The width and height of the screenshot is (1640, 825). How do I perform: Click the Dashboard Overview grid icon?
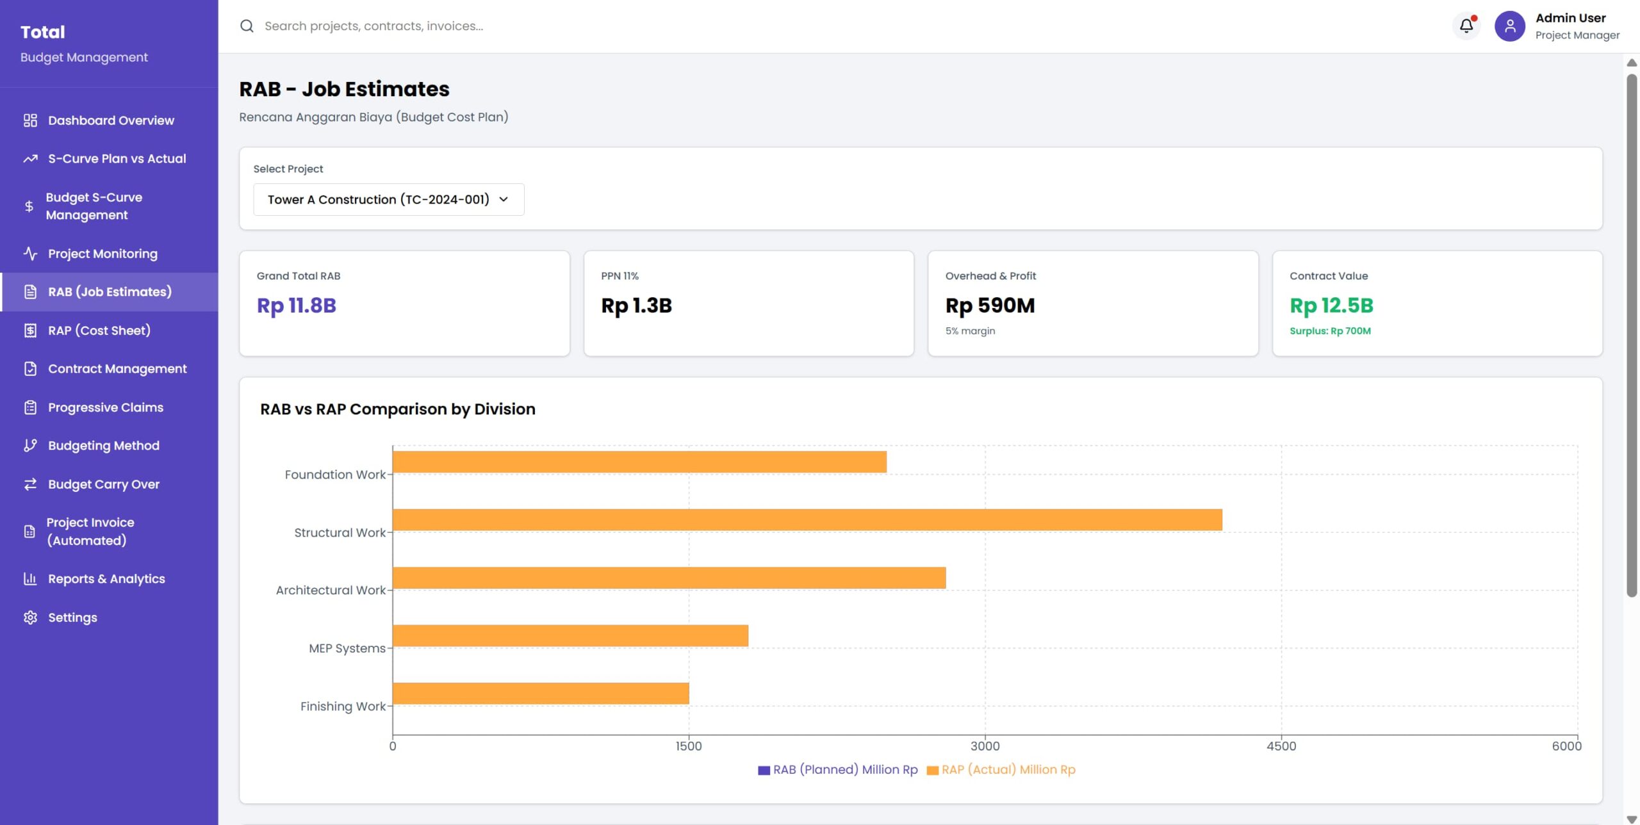[x=30, y=120]
